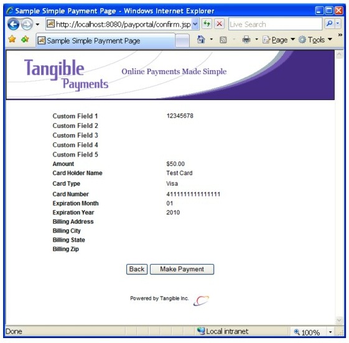The image size is (349, 343).
Task: Click the Home page icon
Action: [x=201, y=39]
